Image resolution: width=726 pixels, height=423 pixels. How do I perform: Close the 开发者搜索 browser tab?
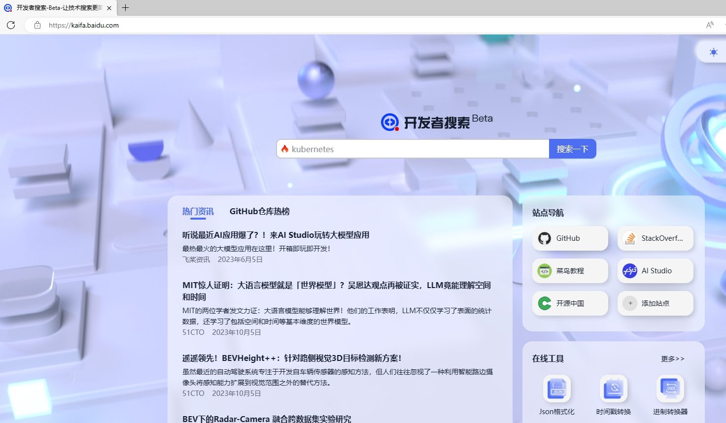[109, 8]
